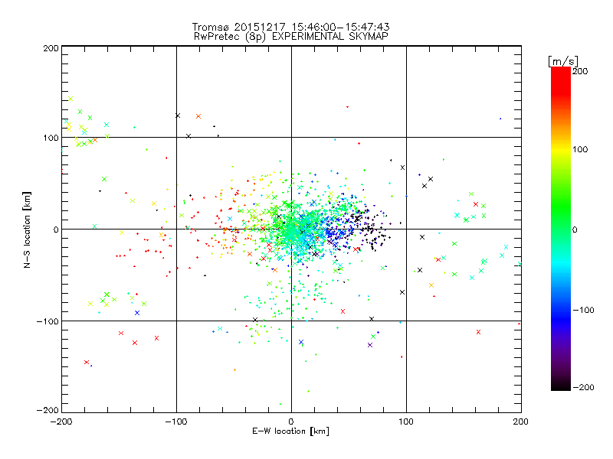
Task: Click the colorbar scale label '200'
Action: tap(580, 71)
